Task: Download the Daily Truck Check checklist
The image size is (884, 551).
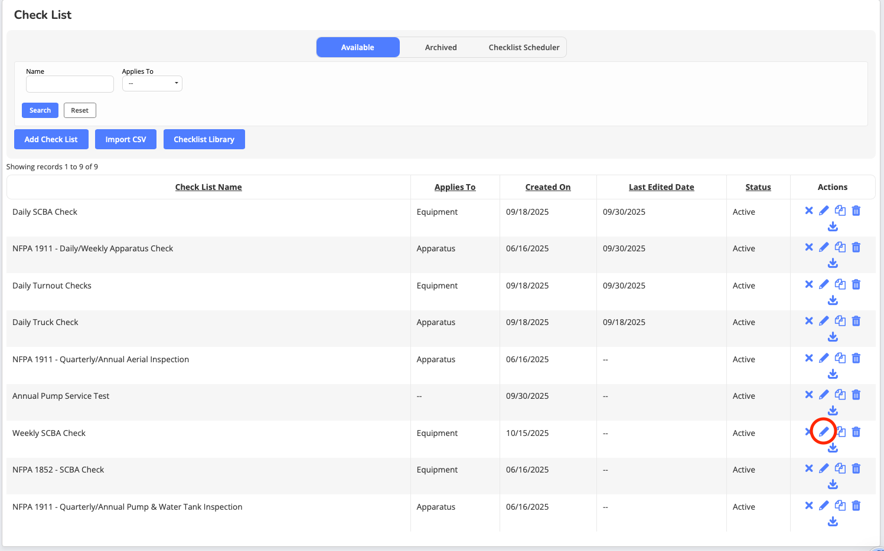Action: pos(833,337)
